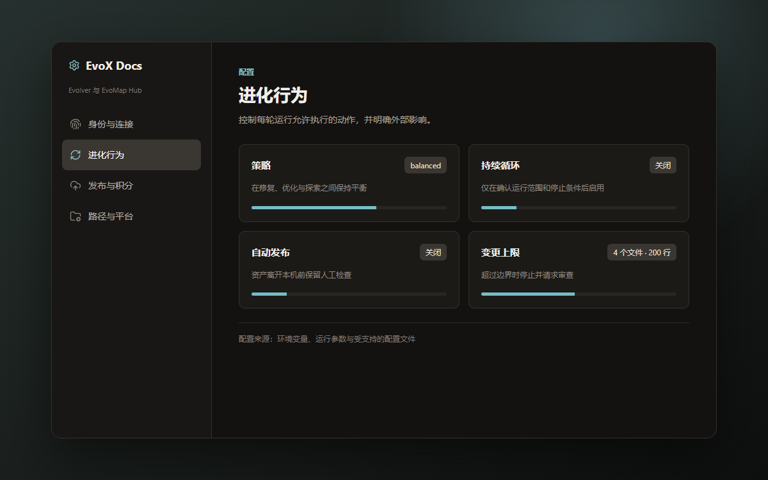Click the text 仅在确认运行范围和停止条件后启用

tap(543, 188)
